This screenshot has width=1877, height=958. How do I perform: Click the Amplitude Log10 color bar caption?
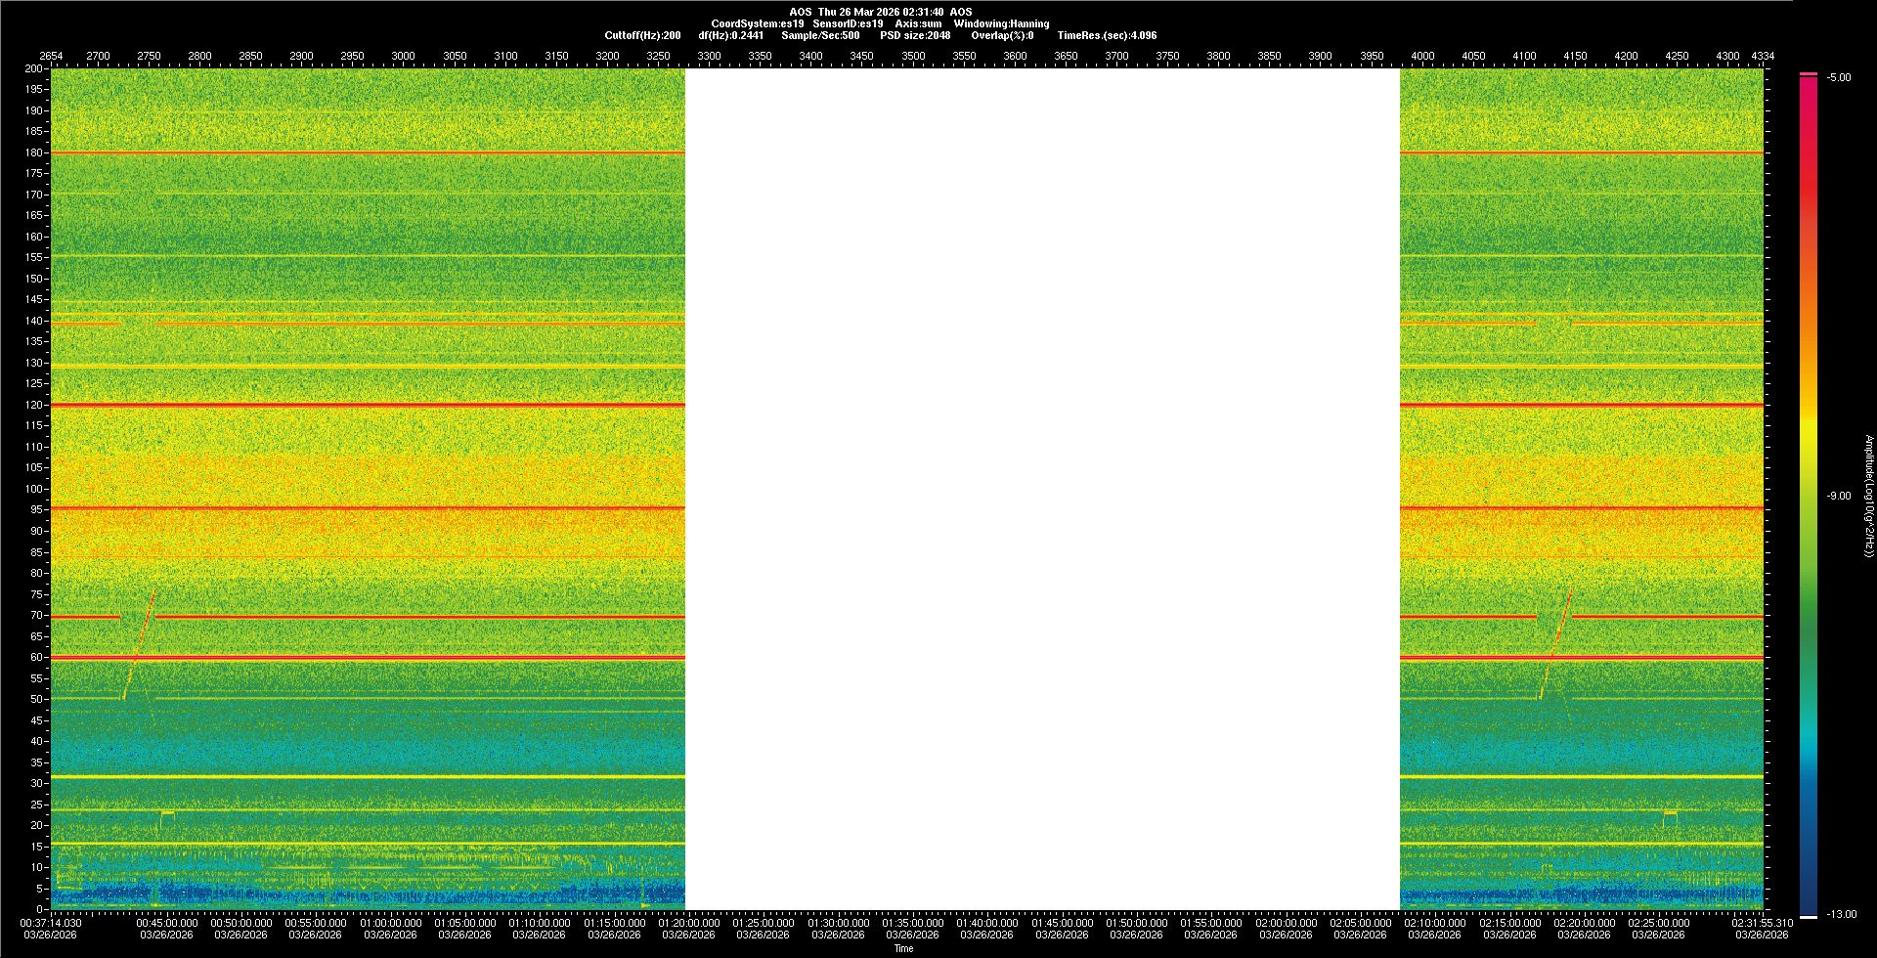pos(1868,496)
